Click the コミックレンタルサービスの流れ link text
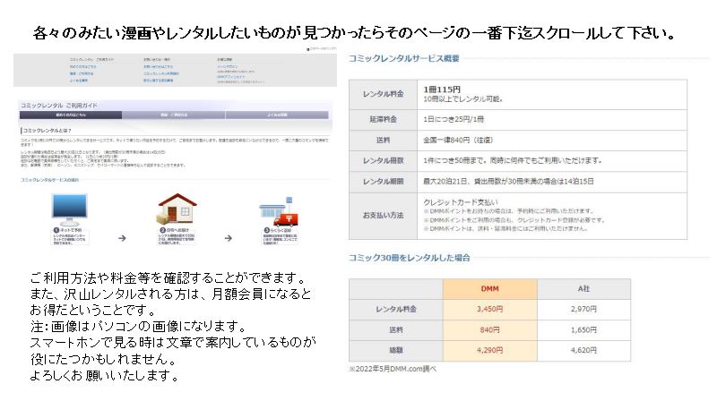717x401 pixels. (56, 180)
